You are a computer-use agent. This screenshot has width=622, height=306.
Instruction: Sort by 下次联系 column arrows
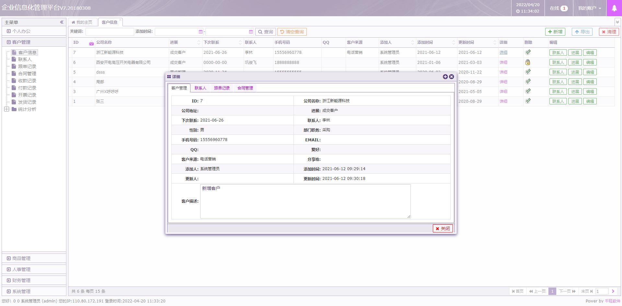point(240,42)
